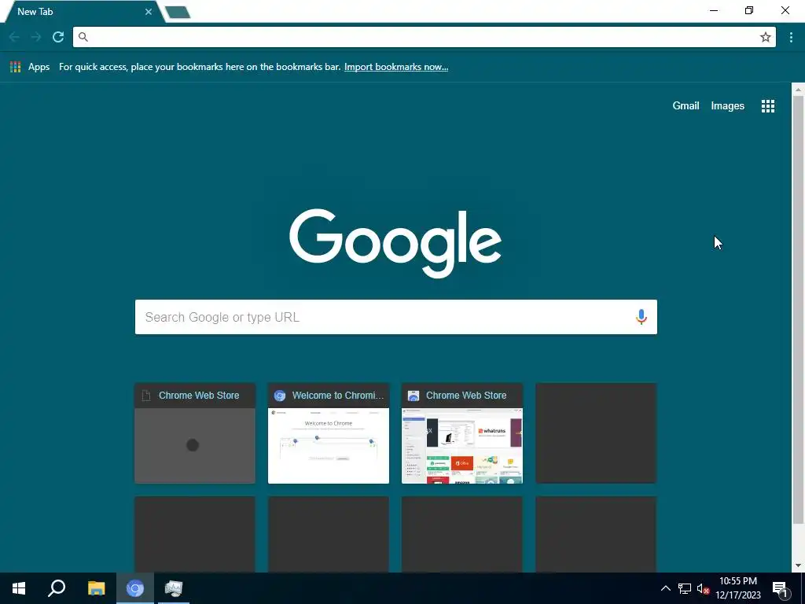Open the network status tray icon
This screenshot has width=805, height=604.
pyautogui.click(x=685, y=588)
